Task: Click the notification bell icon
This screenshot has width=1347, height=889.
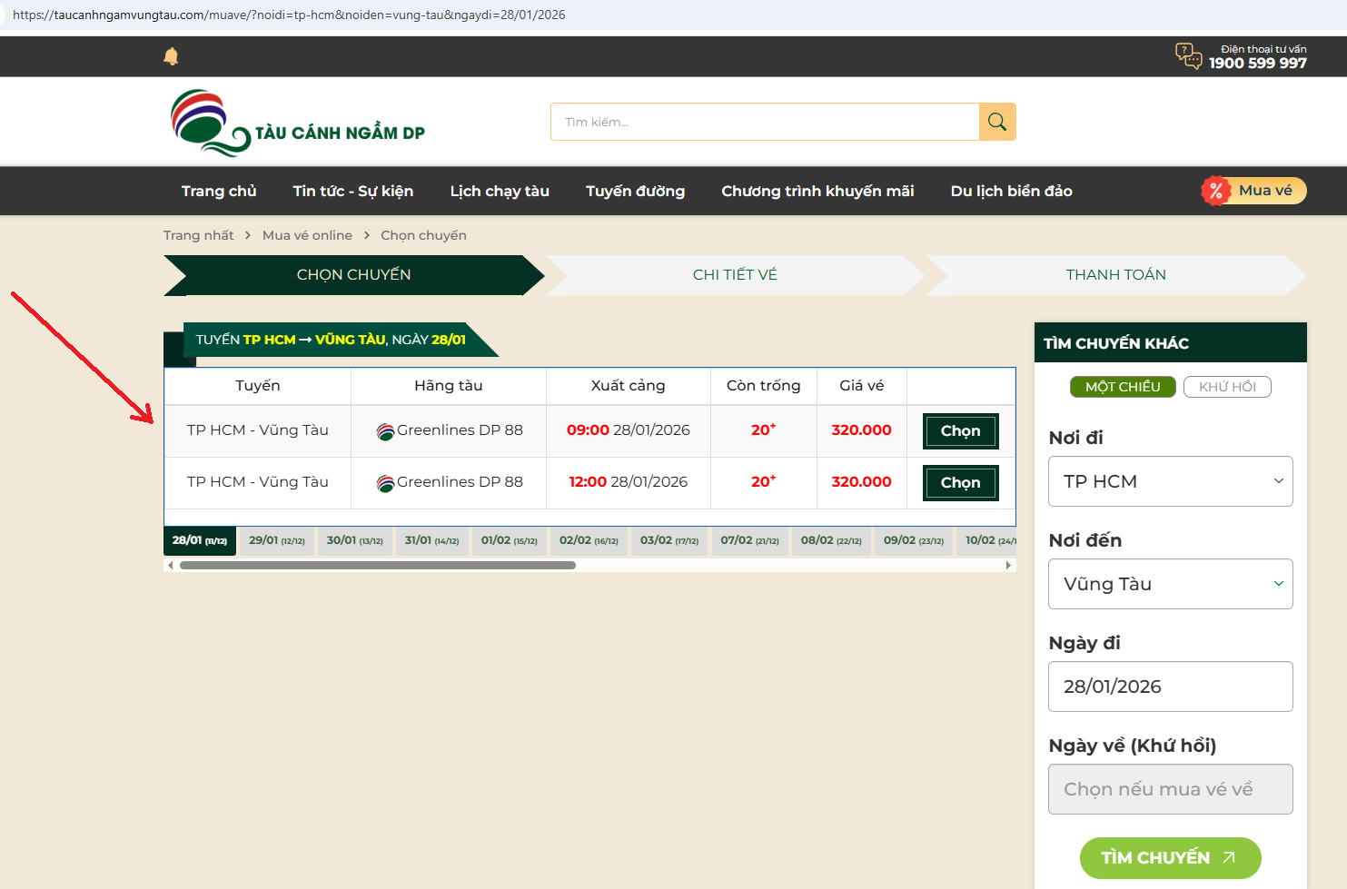Action: pos(171,56)
